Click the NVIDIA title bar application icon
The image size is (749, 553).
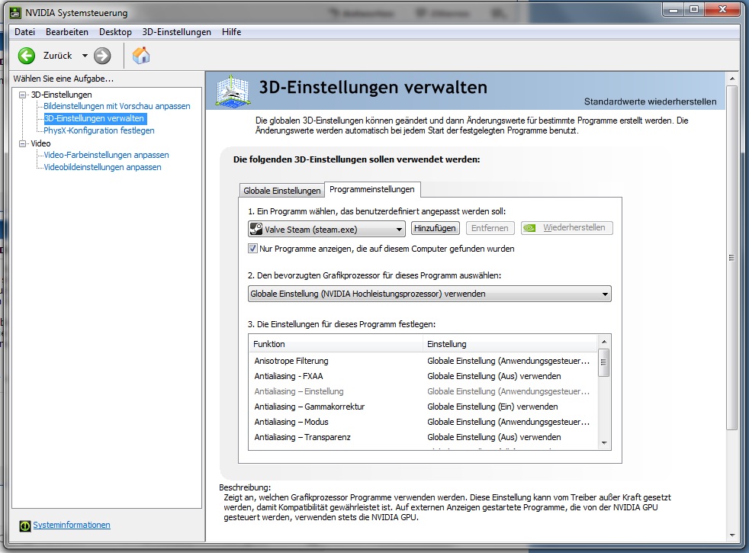[16, 12]
